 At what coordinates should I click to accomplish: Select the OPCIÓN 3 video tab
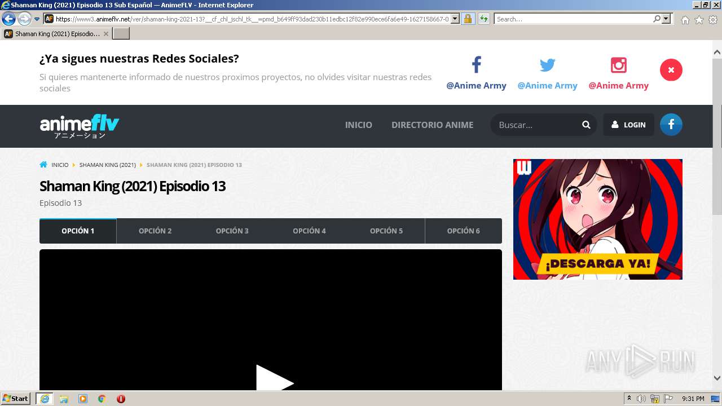[232, 231]
